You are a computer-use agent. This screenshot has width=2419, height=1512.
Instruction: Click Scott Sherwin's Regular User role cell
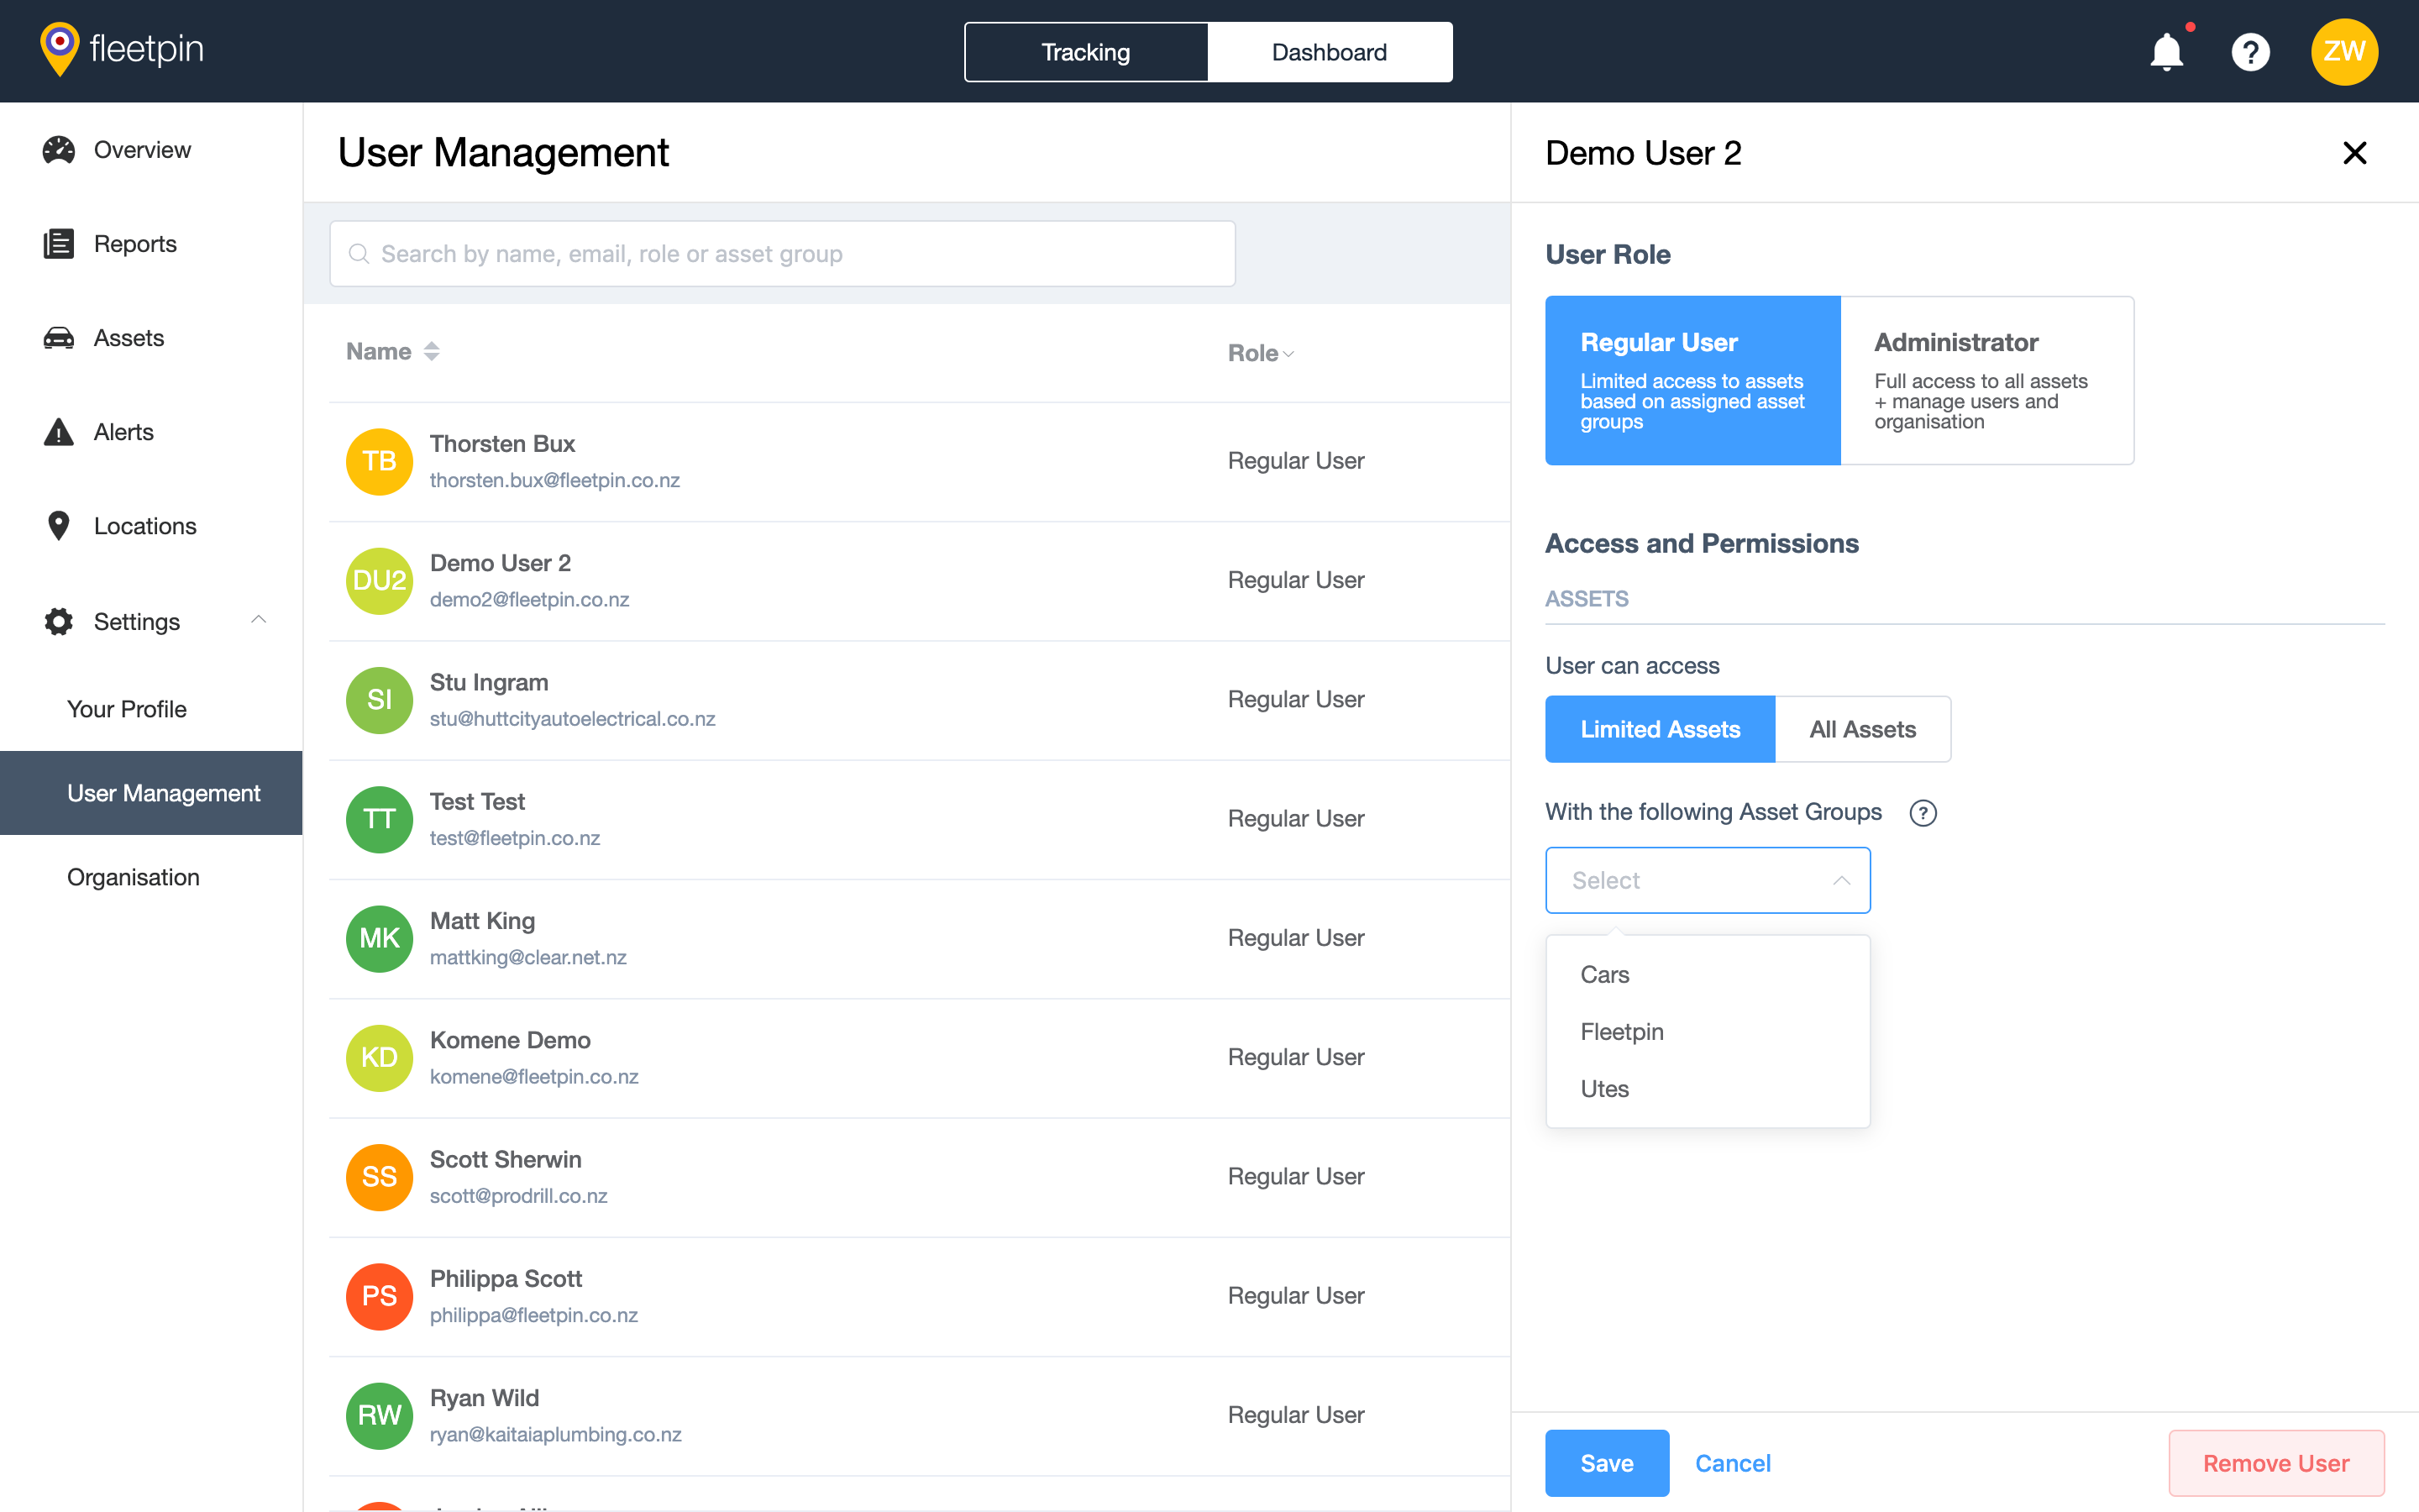point(1295,1176)
